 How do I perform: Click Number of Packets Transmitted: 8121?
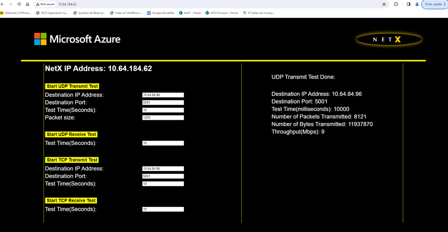coord(319,117)
